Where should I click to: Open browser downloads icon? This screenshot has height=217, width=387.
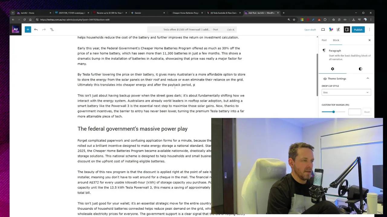click(x=354, y=20)
